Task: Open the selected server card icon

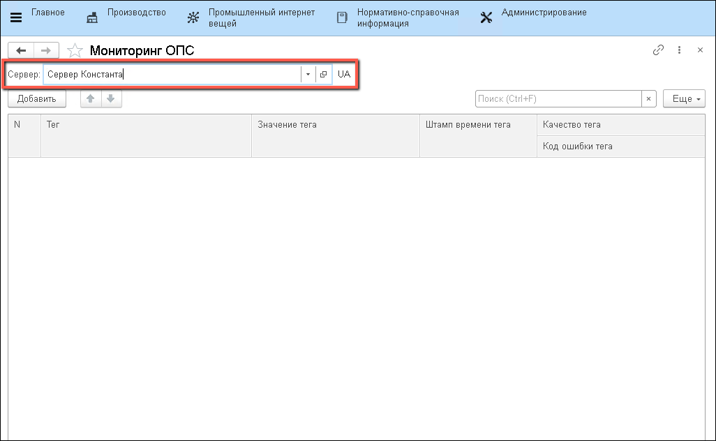Action: pyautogui.click(x=323, y=74)
